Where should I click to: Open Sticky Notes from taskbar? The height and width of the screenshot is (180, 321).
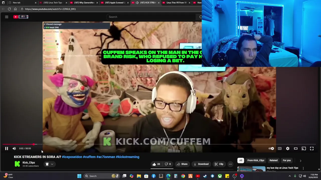click(227, 176)
